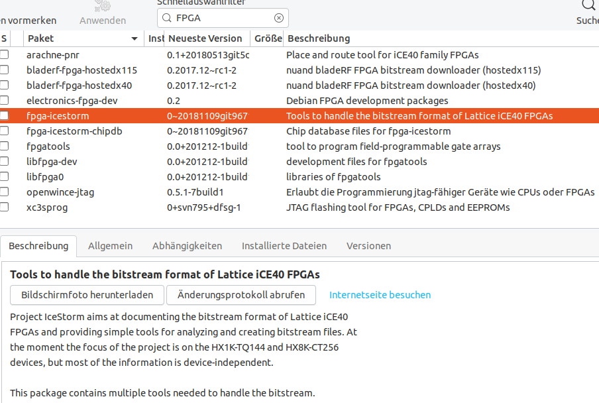
Task: Toggle checkbox for xc3sprog
Action: pos(4,207)
